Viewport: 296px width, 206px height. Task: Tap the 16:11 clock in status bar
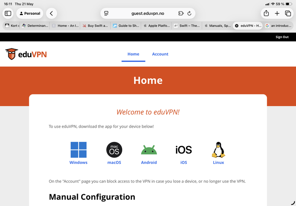pos(8,4)
